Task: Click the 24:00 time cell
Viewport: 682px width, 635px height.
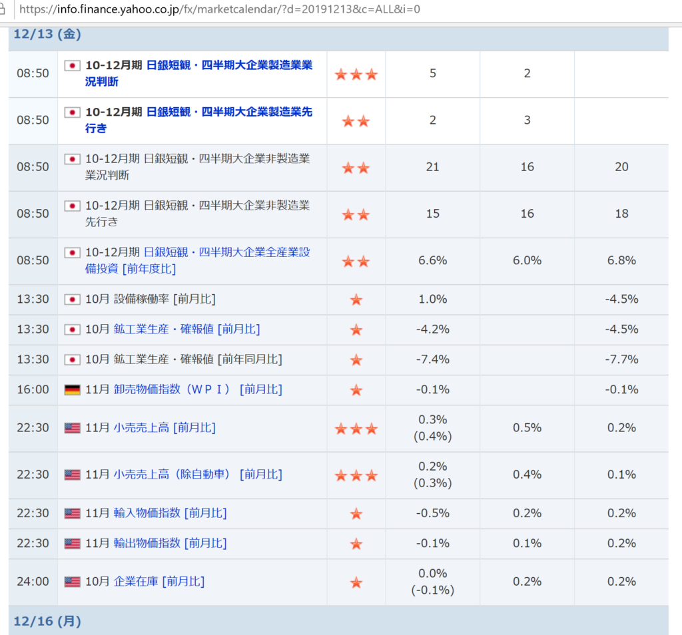Action: click(x=33, y=582)
